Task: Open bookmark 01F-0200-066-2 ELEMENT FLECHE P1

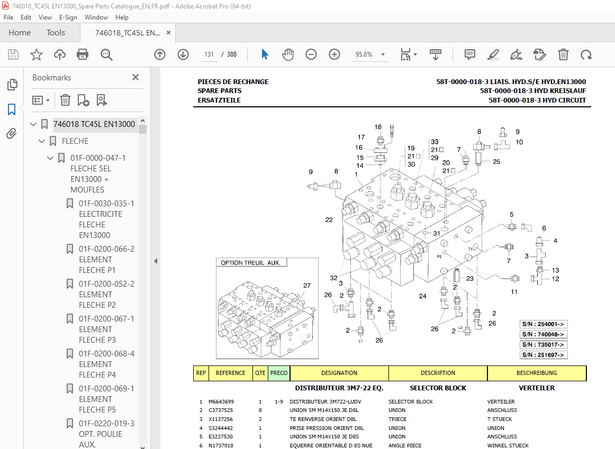Action: click(106, 259)
